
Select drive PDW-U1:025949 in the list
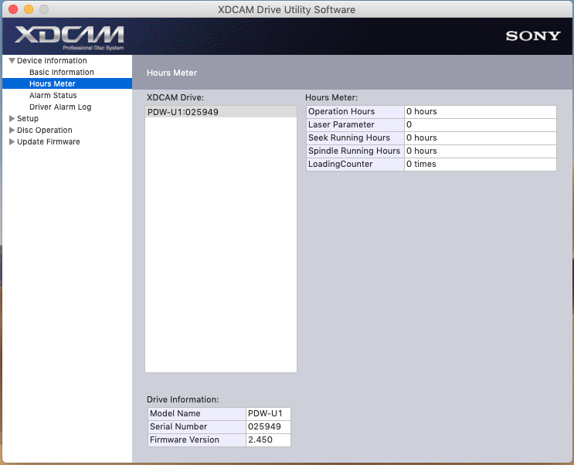point(221,112)
